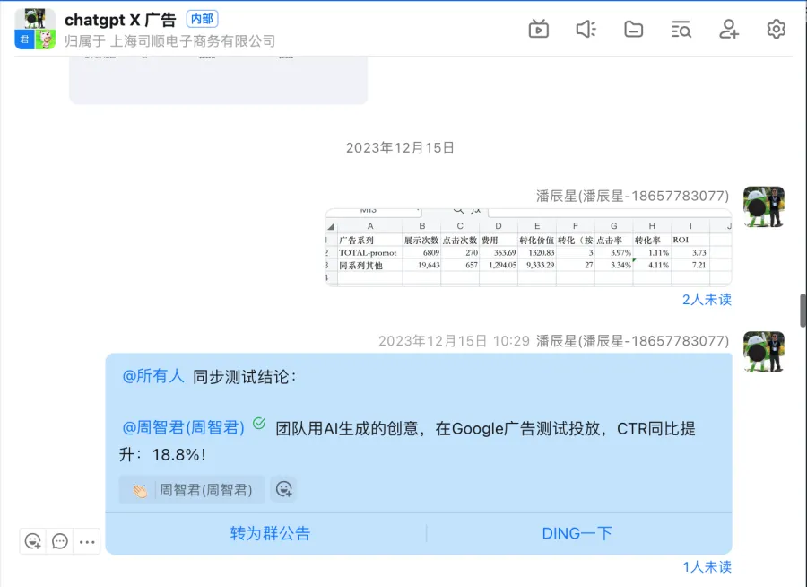Reply via hover toolbar speech bubble icon
Screen dimensions: 807x587
[60, 541]
